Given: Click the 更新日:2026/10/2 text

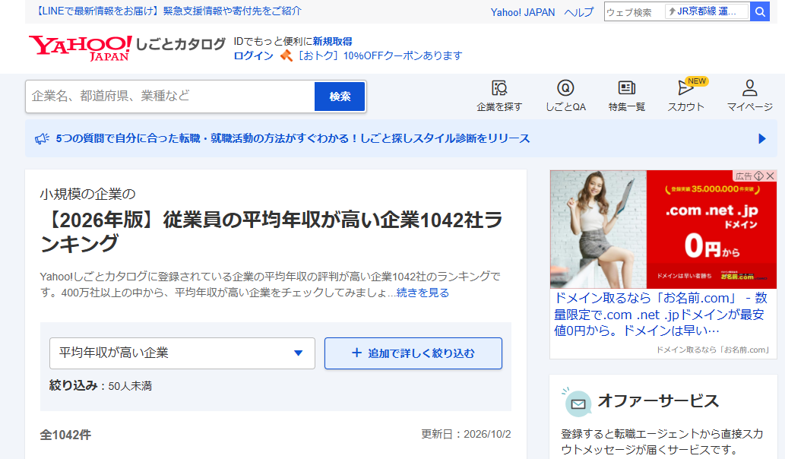Looking at the screenshot, I should pos(466,434).
